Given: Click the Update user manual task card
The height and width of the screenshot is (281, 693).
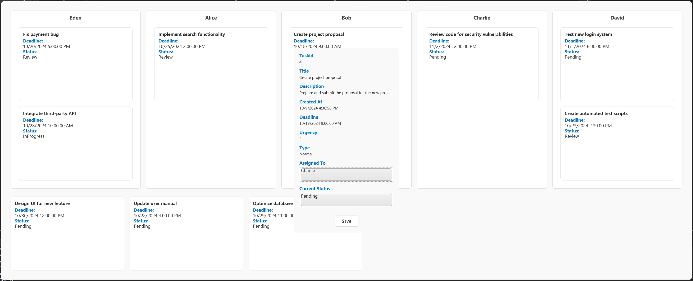Looking at the screenshot, I should tap(186, 233).
